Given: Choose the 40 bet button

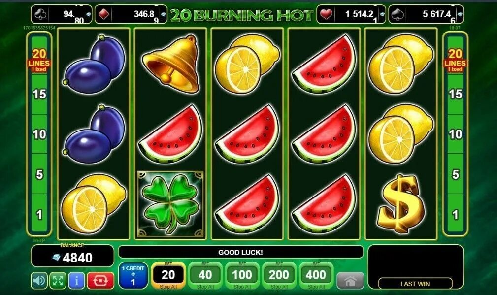Looking at the screenshot, I should click(x=205, y=275).
